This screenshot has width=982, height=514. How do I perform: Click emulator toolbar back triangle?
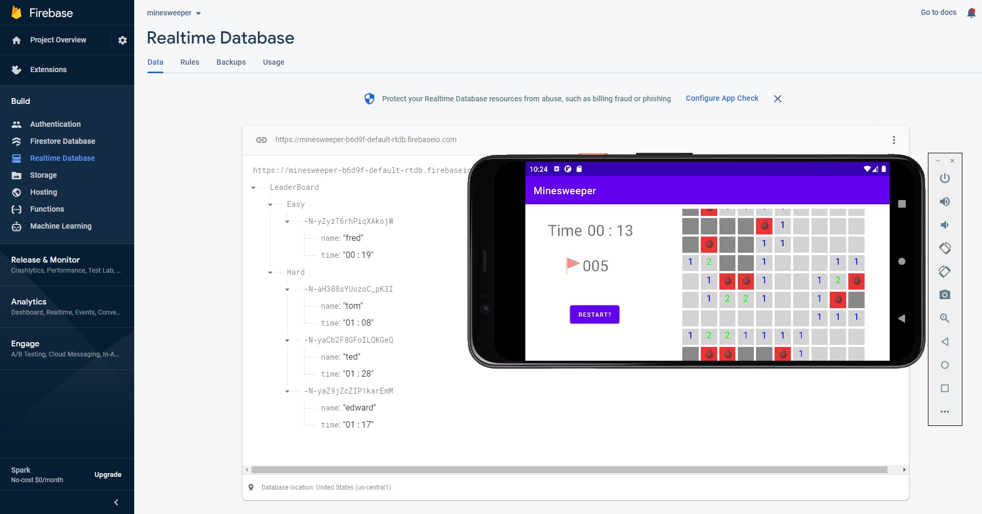pyautogui.click(x=945, y=342)
